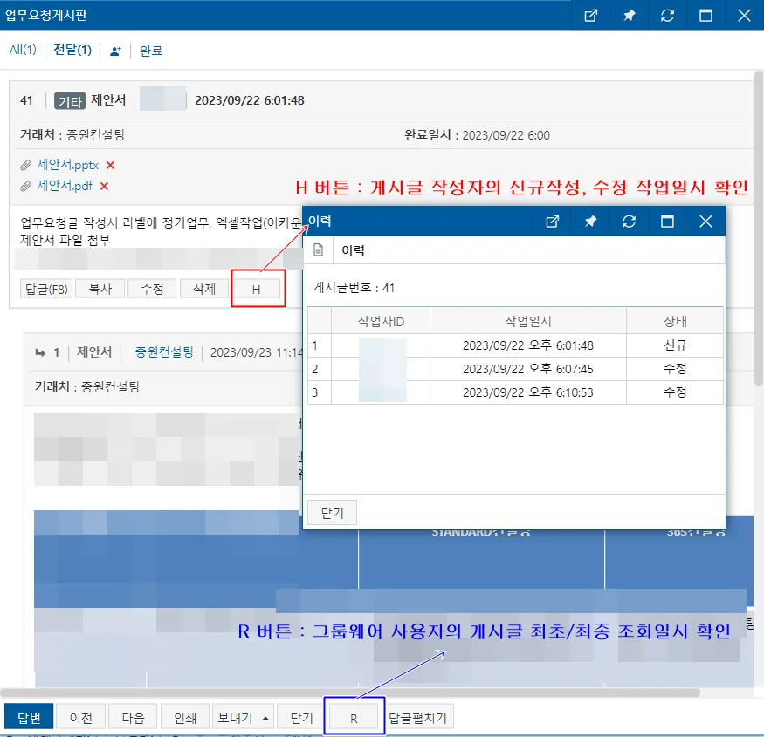The height and width of the screenshot is (737, 764).
Task: Click the H history button
Action: (x=257, y=290)
